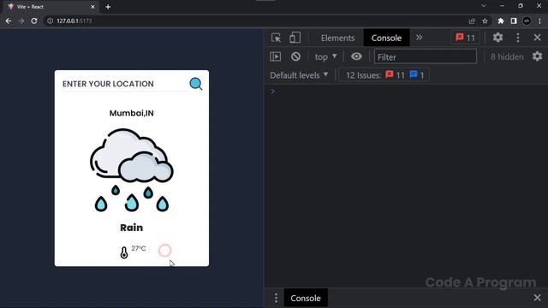Close the DevTools panel

coord(537,38)
